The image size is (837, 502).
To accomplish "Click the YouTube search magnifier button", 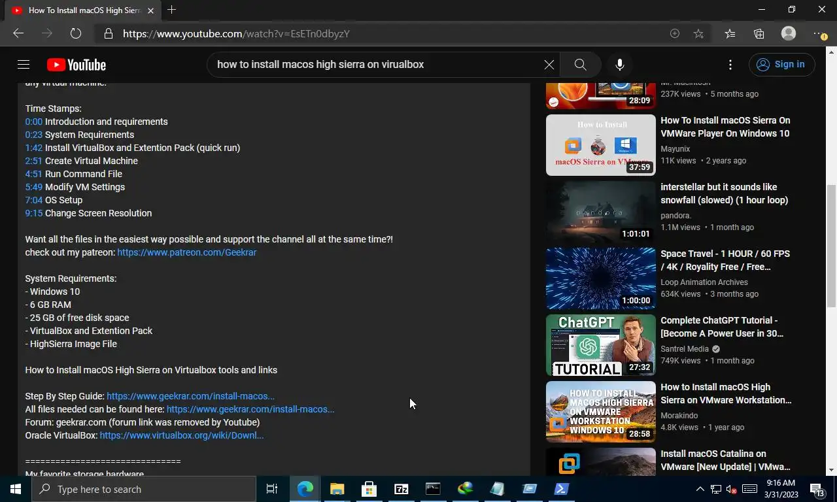I will pos(580,64).
